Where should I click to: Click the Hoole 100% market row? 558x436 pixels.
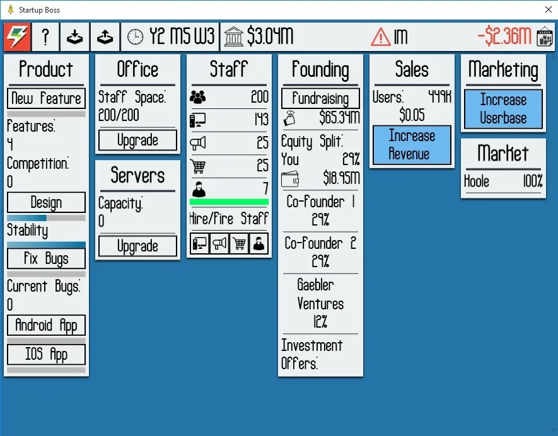pyautogui.click(x=503, y=181)
